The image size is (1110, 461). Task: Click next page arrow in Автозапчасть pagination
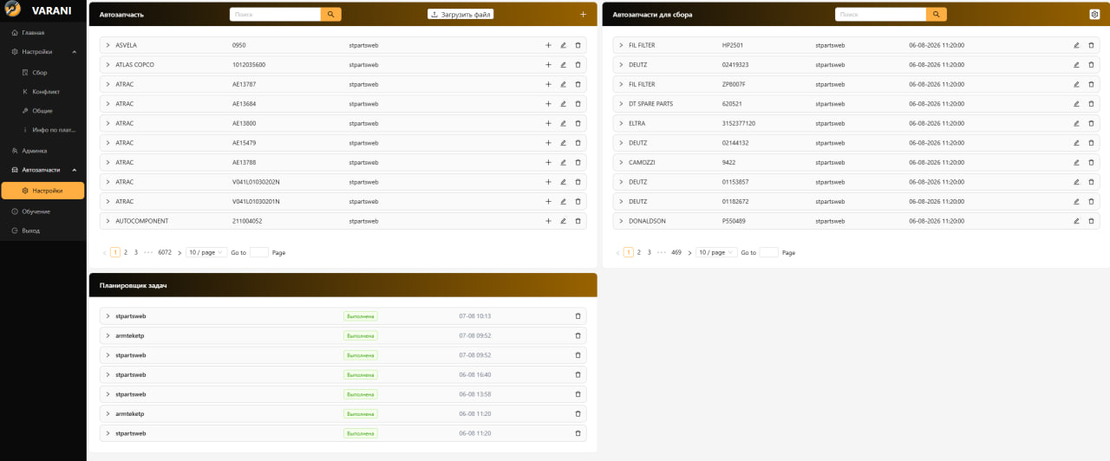pos(180,252)
